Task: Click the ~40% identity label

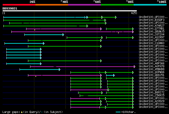Action: point(64,2)
